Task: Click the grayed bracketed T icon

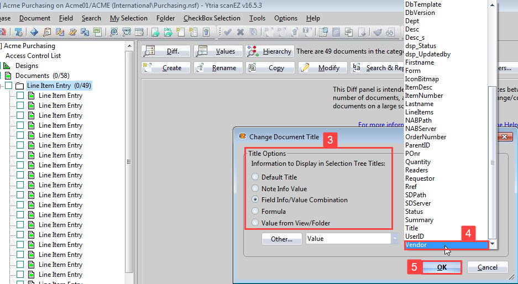Action: point(307,31)
